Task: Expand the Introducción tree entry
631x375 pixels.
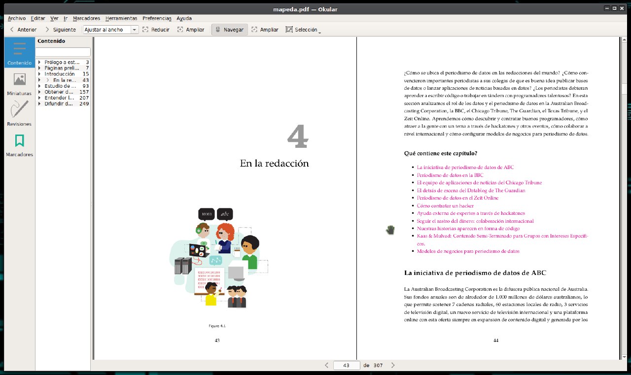Action: point(39,74)
